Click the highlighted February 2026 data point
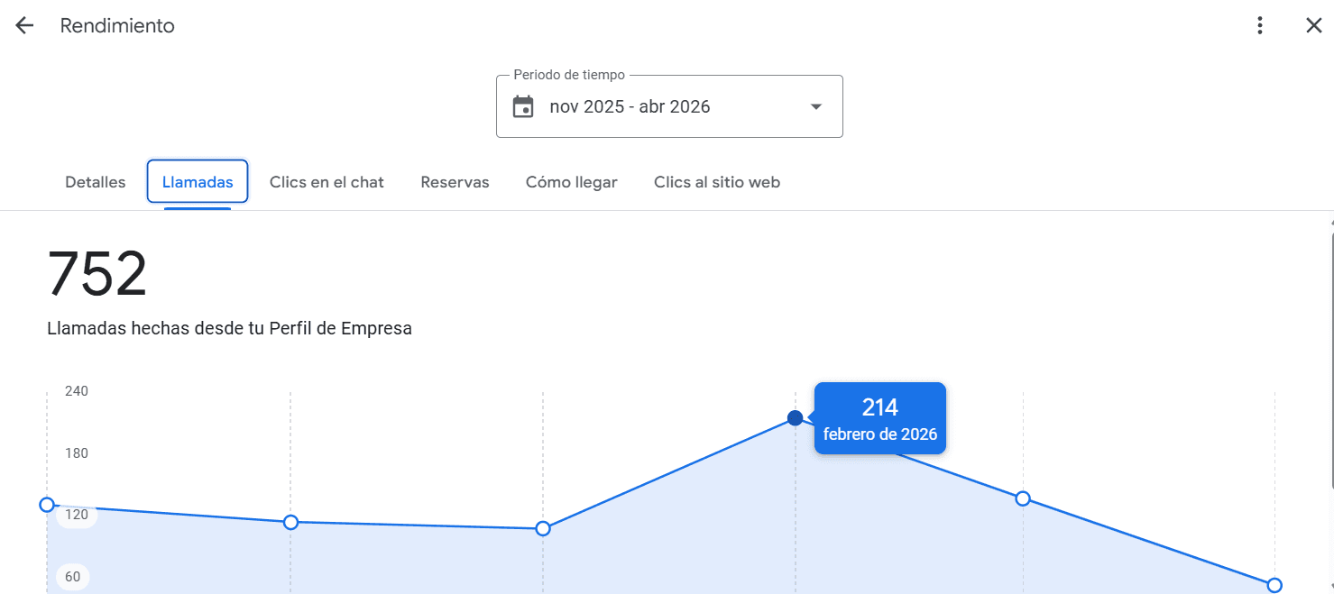1334x594 pixels. point(795,418)
